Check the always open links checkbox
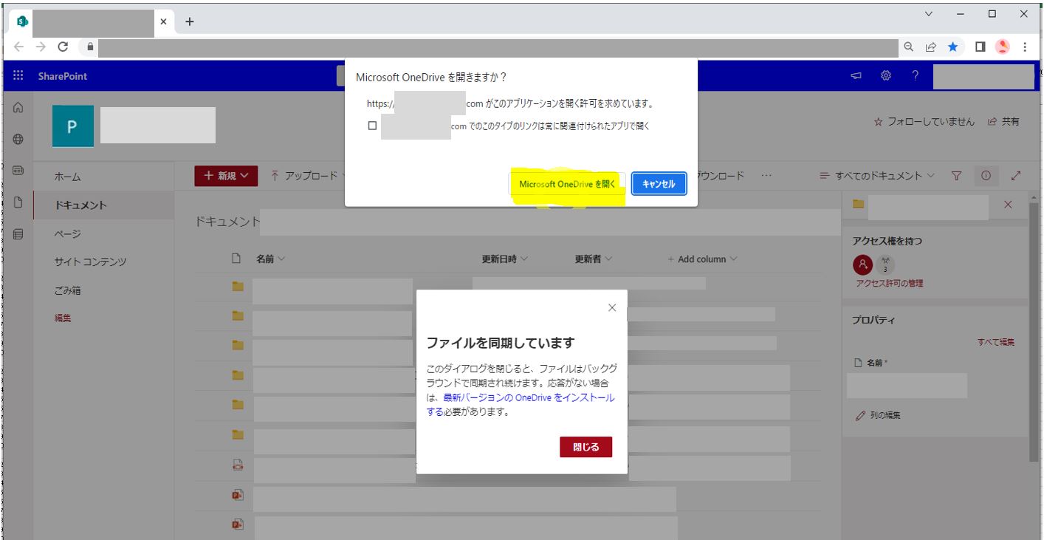This screenshot has height=540, width=1044. (372, 126)
